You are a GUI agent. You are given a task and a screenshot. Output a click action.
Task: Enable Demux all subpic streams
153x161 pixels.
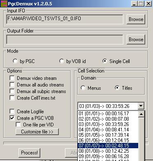[x=12, y=91]
